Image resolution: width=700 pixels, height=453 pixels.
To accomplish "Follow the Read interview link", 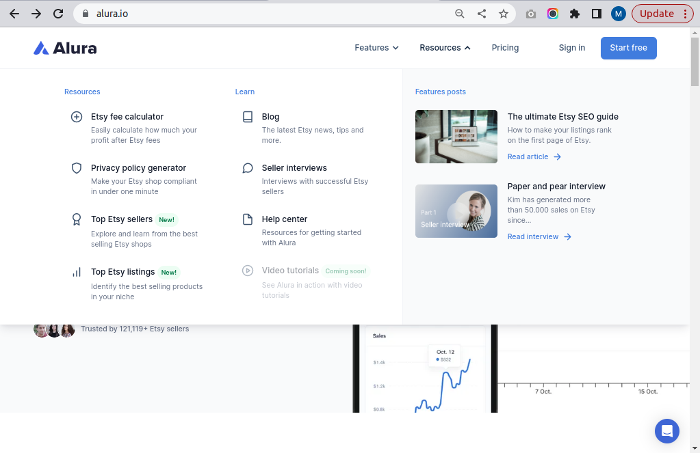I will coord(539,237).
